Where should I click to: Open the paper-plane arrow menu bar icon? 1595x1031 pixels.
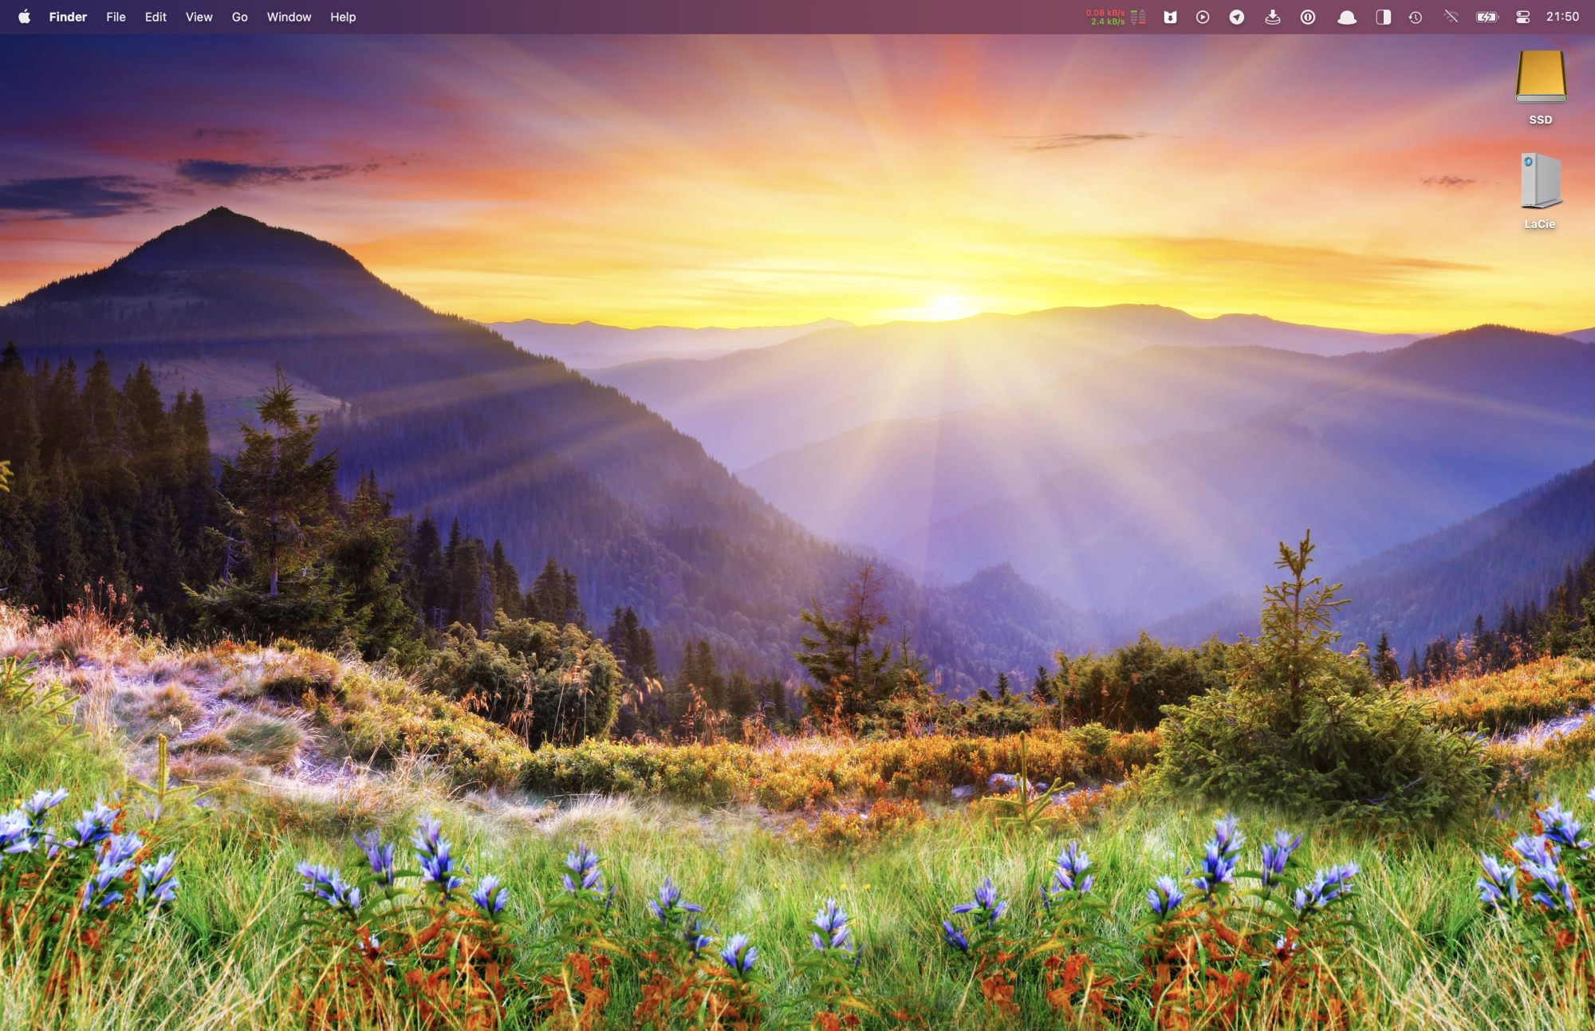click(x=1236, y=17)
